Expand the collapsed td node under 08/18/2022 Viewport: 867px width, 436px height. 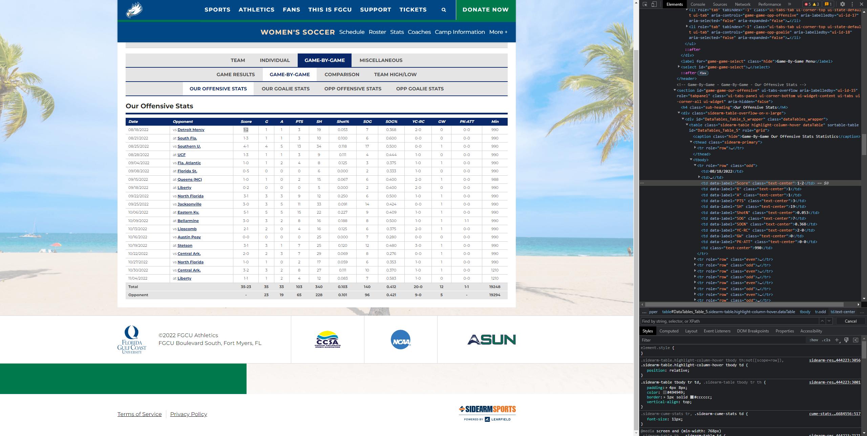(699, 177)
